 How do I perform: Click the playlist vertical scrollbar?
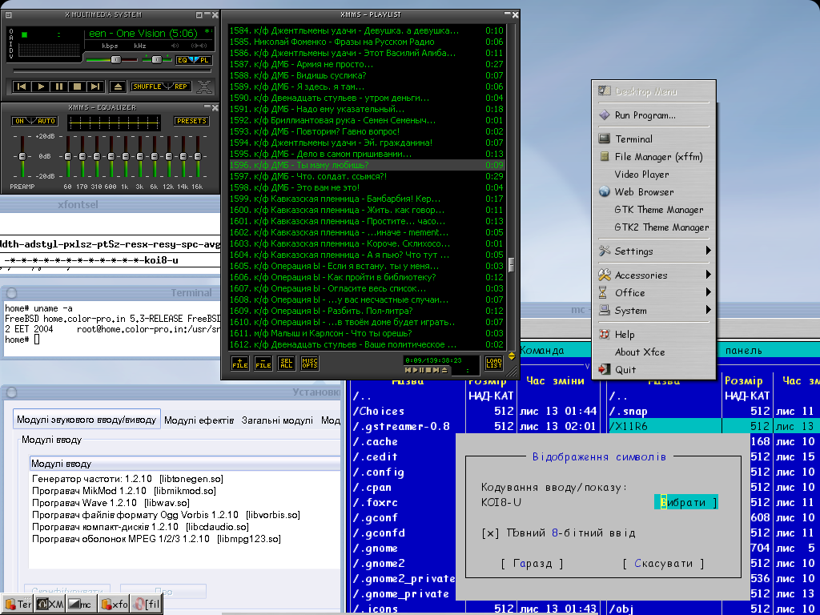pos(511,186)
